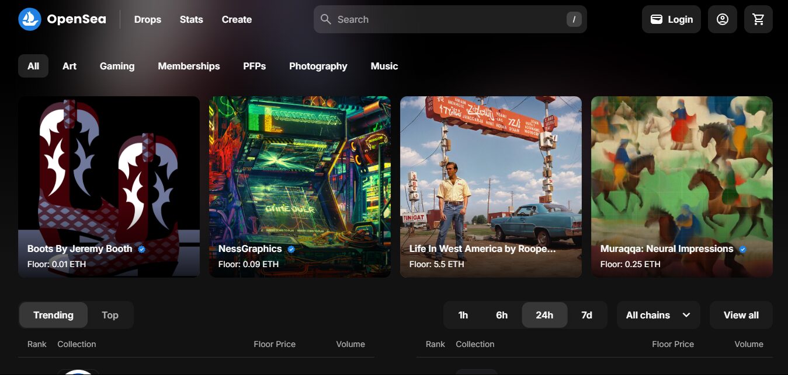Click the 'Floor: 0.09 ETH' text
Image resolution: width=788 pixels, height=375 pixels.
[x=248, y=264]
